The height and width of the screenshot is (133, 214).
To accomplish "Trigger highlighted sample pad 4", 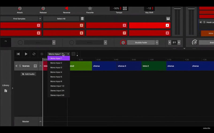I will tap(150, 25).
